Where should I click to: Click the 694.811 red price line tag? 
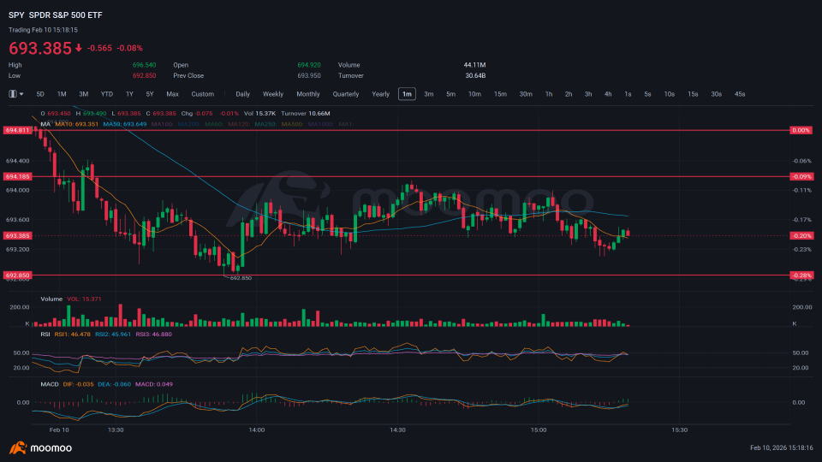(17, 130)
